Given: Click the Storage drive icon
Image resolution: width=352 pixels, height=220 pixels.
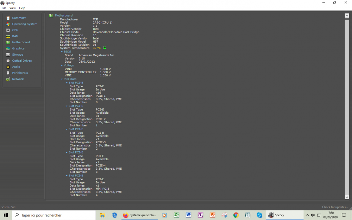Looking at the screenshot, I should [8, 55].
